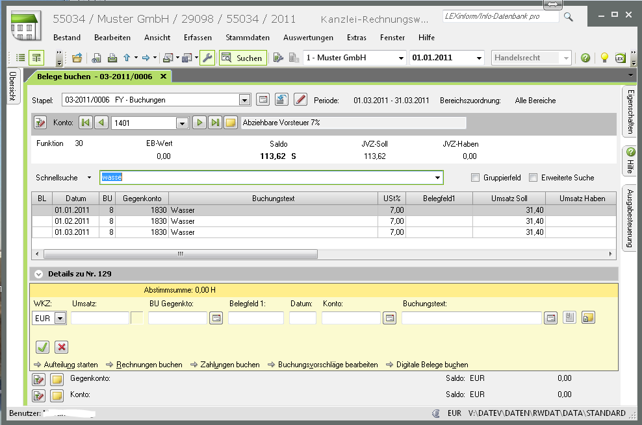
Task: Open the Schnellsuche options arrow
Action: (89, 177)
